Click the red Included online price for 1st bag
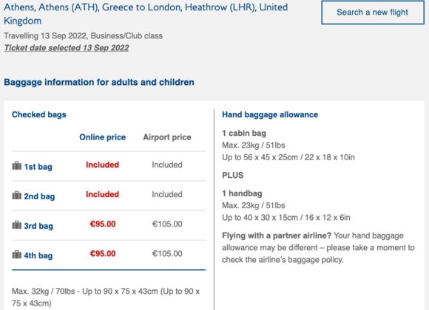 (102, 165)
